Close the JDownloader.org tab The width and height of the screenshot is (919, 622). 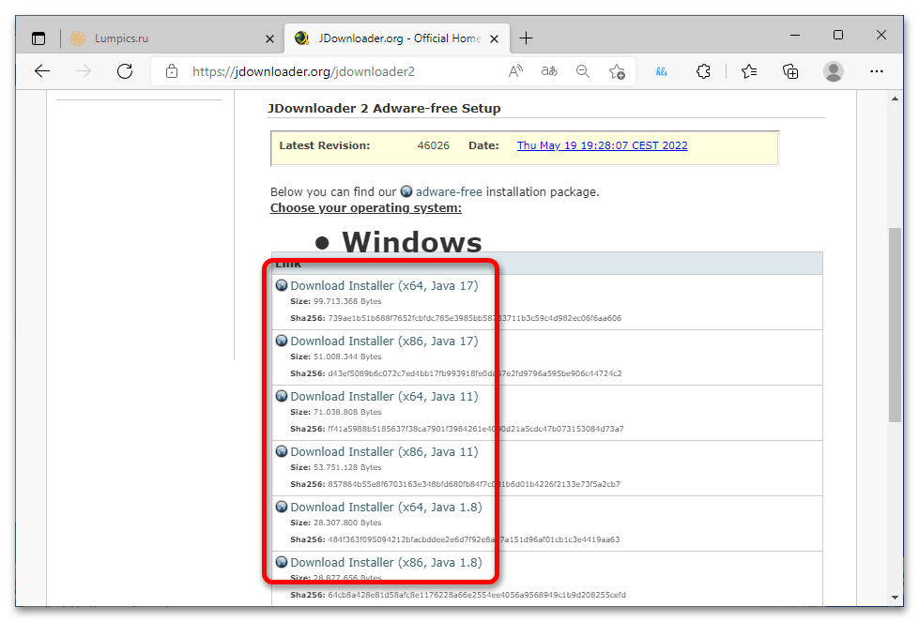click(494, 39)
